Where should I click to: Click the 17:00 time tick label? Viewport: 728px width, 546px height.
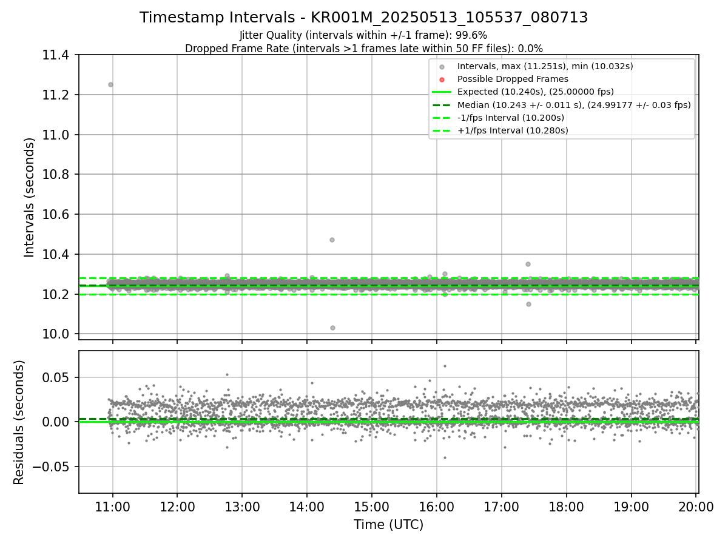pos(502,507)
